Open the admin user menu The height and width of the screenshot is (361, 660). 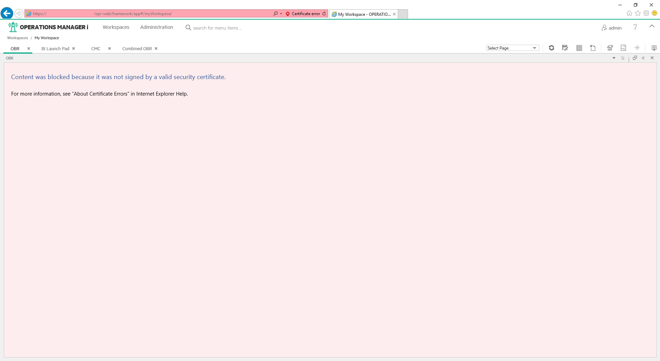point(612,28)
